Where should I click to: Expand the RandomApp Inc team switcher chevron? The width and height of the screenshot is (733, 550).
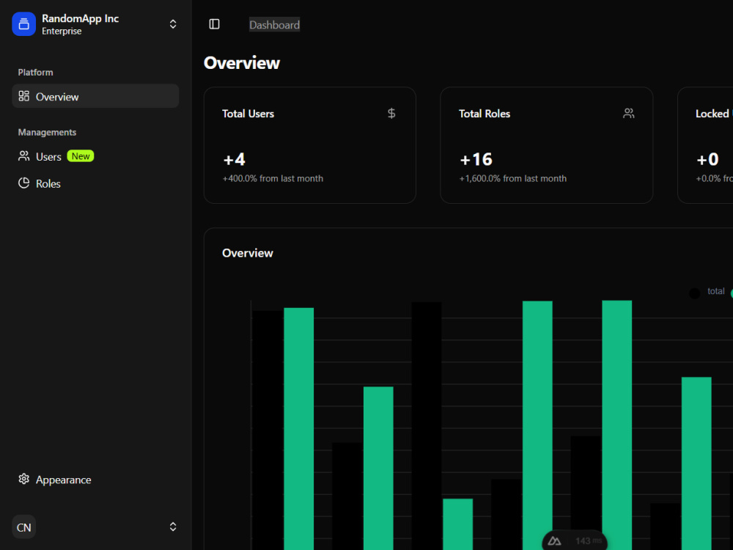click(x=173, y=24)
